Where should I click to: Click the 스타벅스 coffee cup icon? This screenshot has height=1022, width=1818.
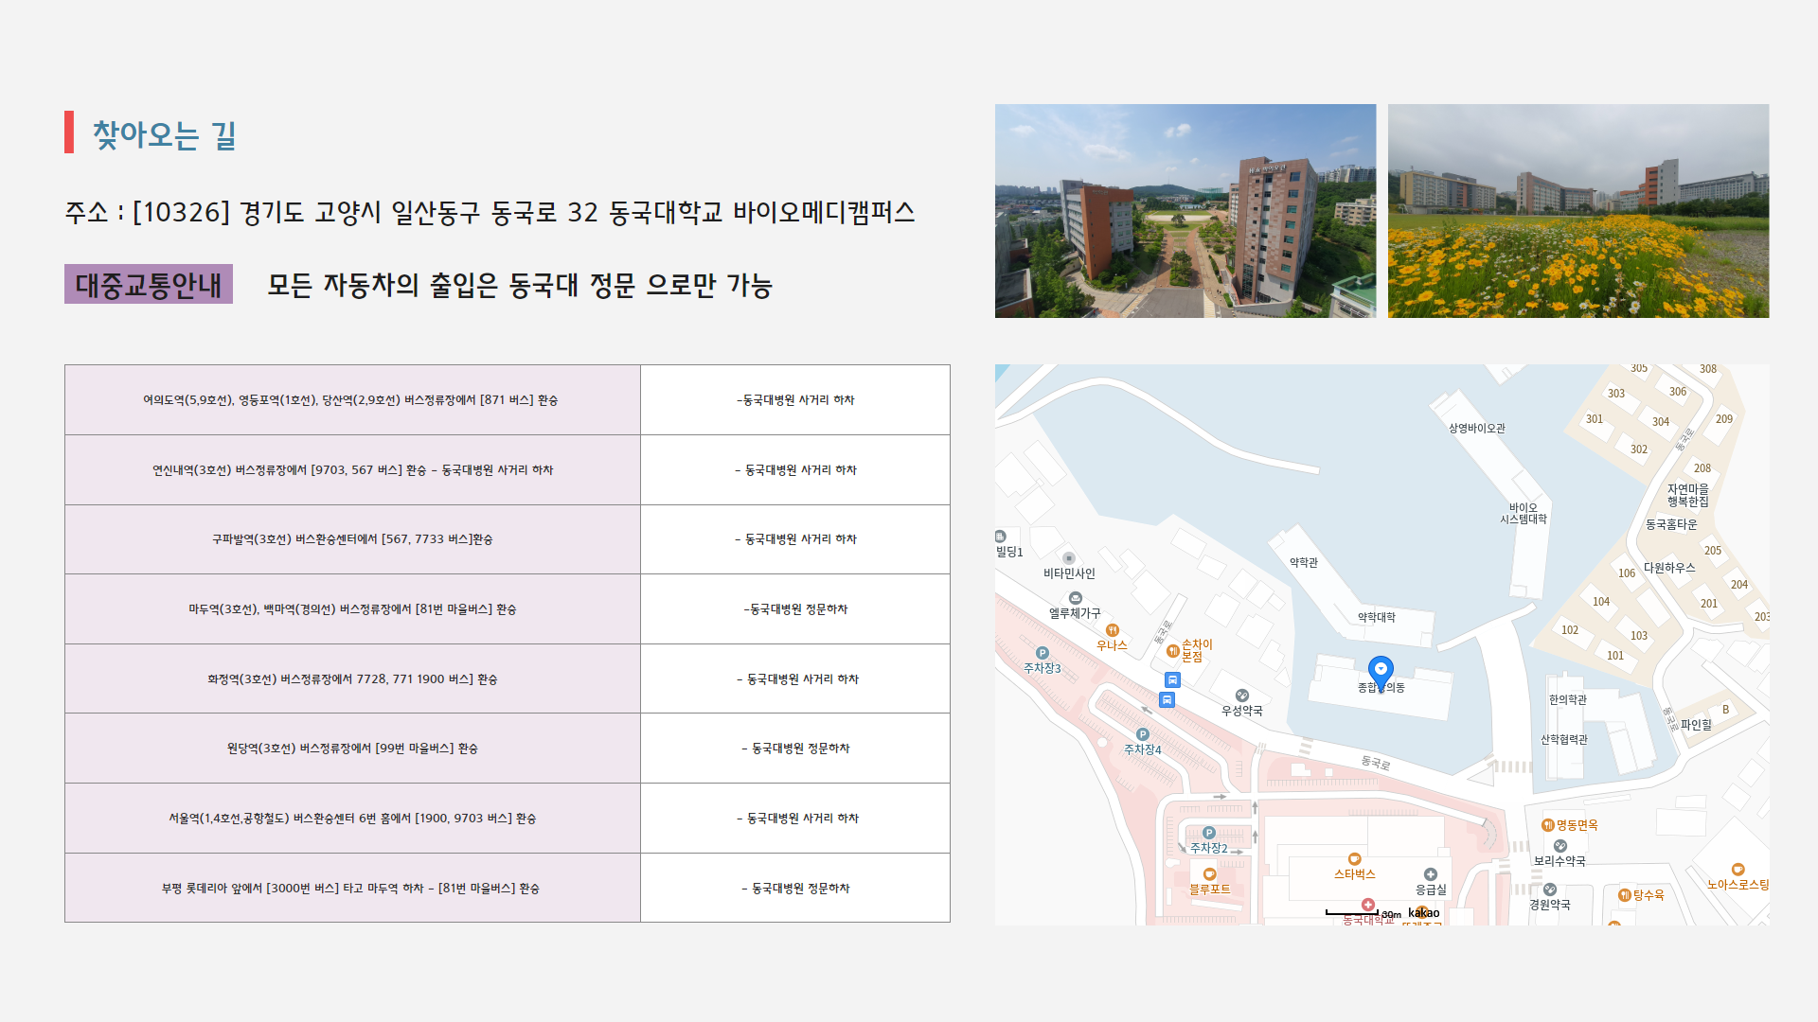1354,858
